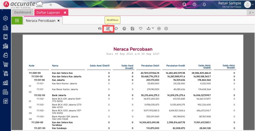Open the green report list button
The width and height of the screenshot is (255, 131).
17,20
